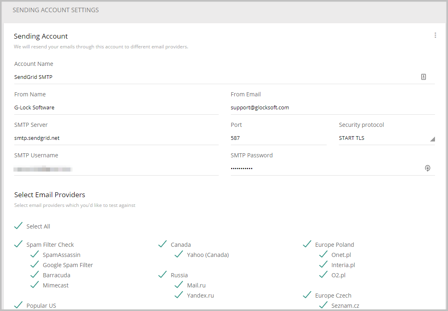The width and height of the screenshot is (448, 311).
Task: Toggle the Mimecast provider
Action: [x=35, y=285]
